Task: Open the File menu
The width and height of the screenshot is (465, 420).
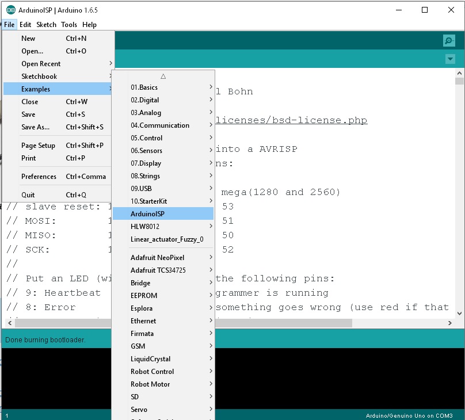Action: click(x=9, y=25)
